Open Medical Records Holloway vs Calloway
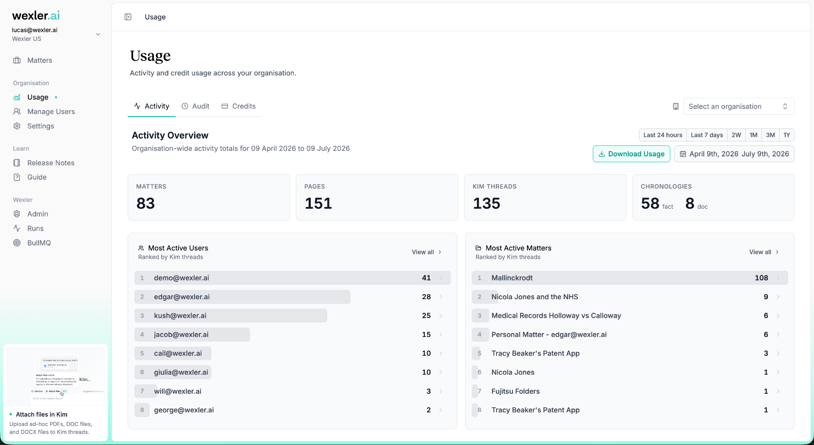 (x=630, y=316)
